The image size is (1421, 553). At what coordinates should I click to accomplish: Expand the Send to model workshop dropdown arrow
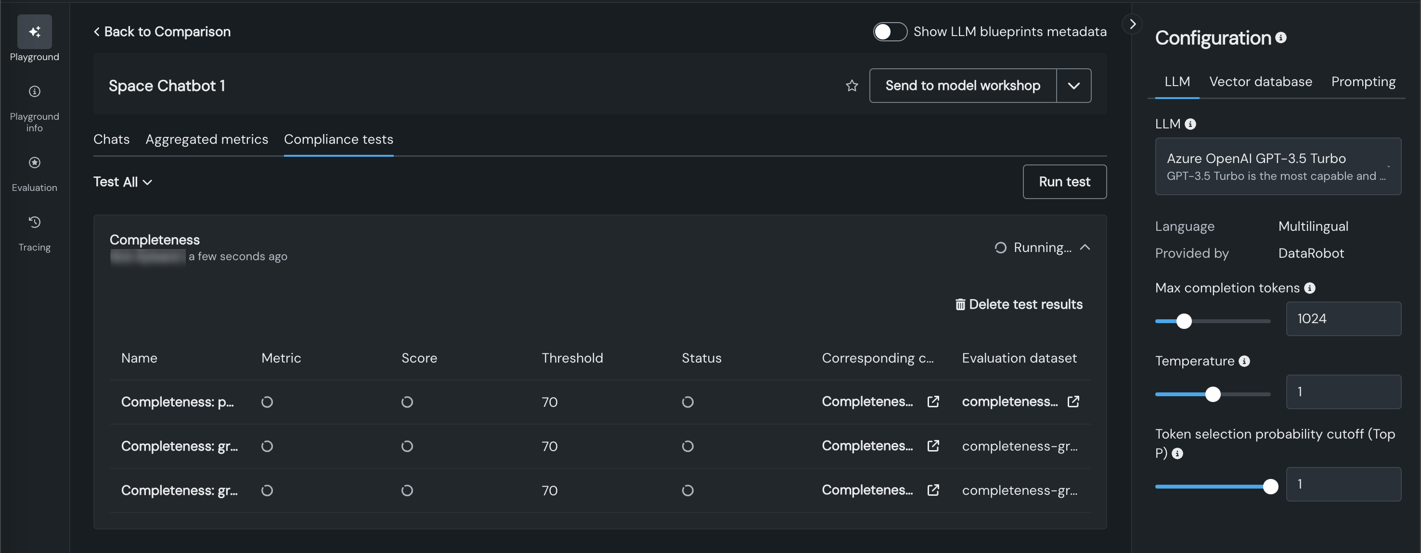pos(1073,86)
